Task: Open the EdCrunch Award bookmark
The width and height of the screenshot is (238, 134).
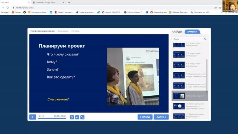Action: click(x=134, y=12)
